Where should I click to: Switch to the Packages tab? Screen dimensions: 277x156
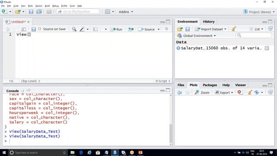click(x=209, y=85)
